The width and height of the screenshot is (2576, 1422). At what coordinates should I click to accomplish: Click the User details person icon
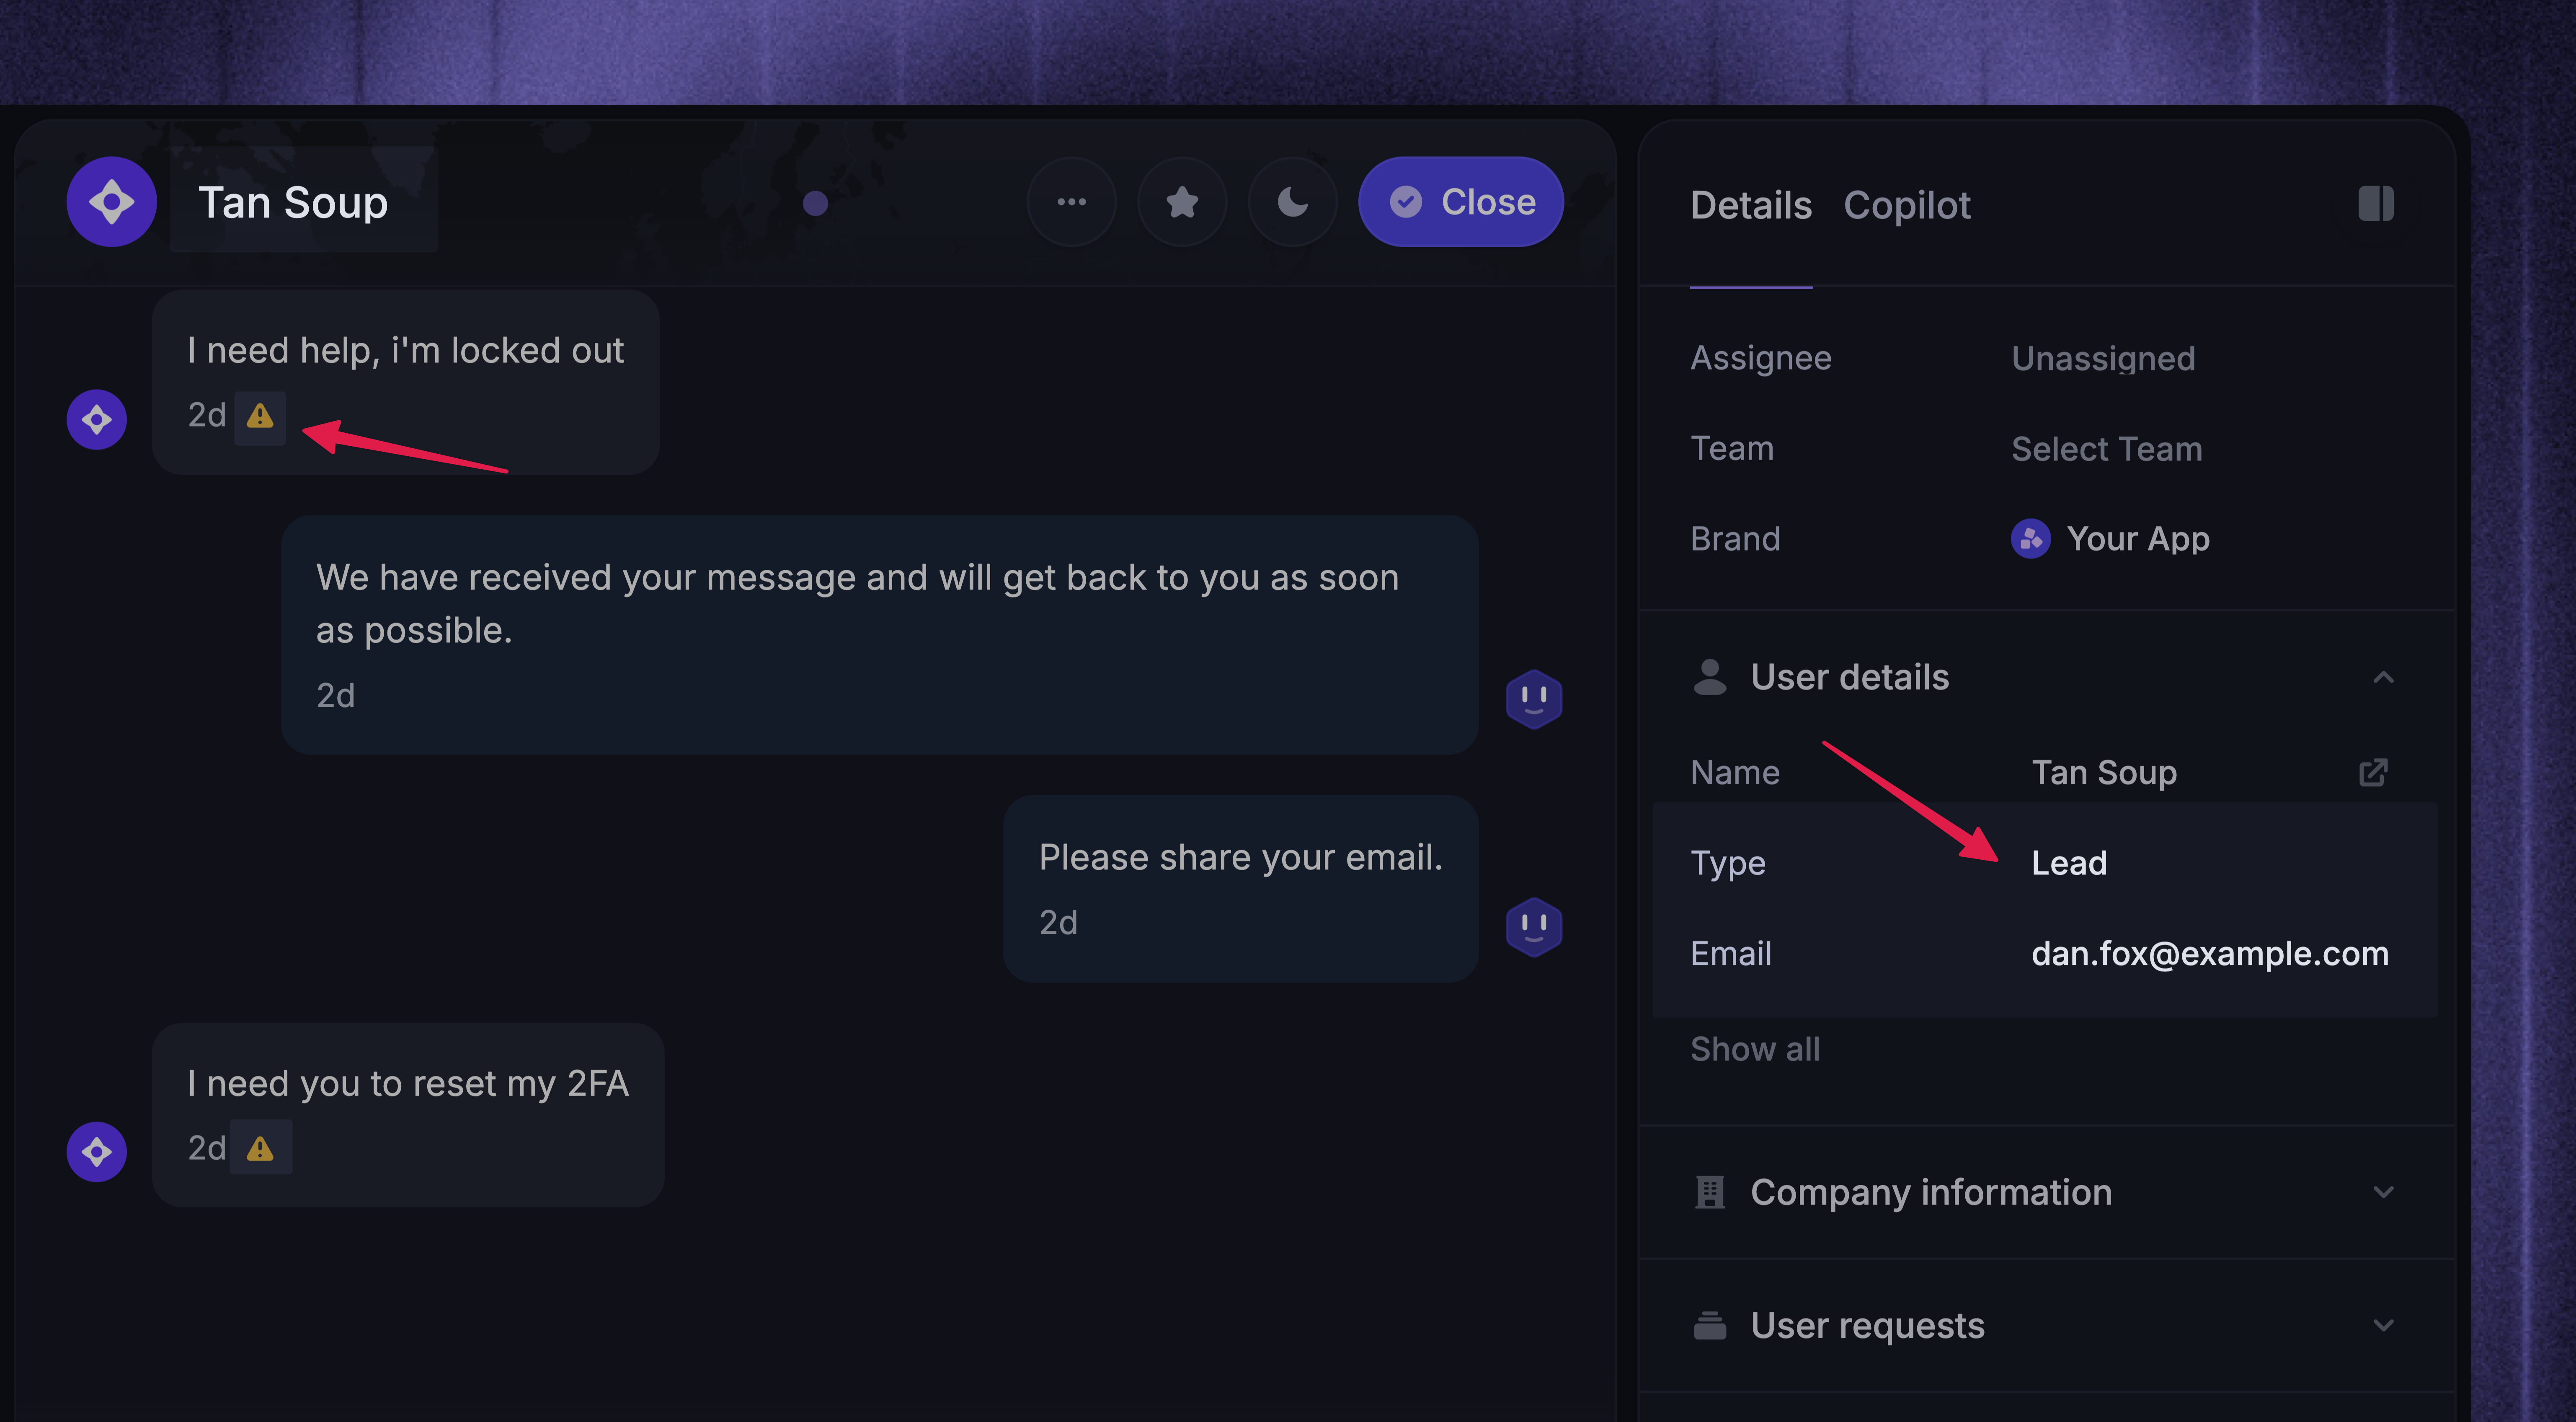point(1709,677)
